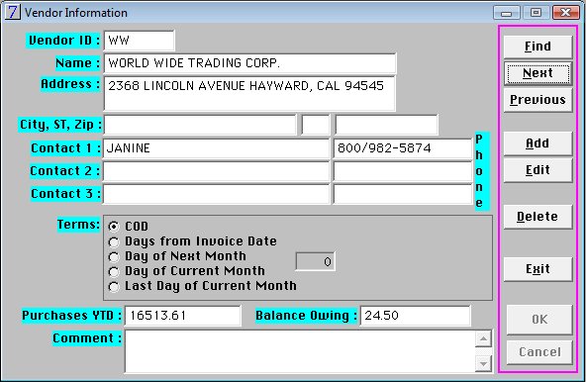Select Days from Invoice Date terms

[x=114, y=241]
